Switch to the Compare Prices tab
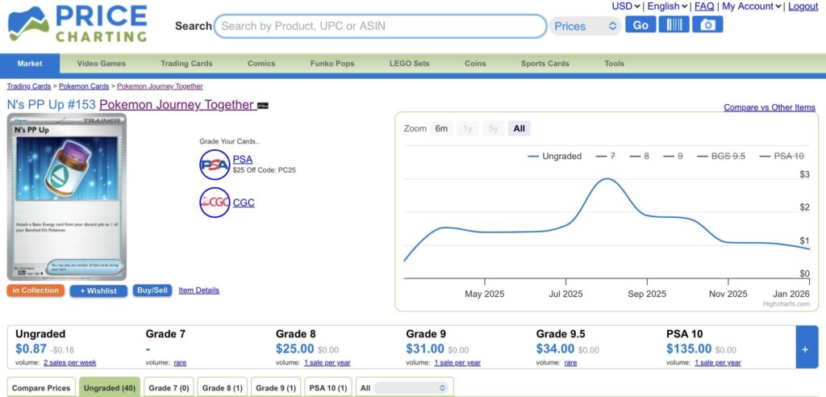826x397 pixels. 41,387
